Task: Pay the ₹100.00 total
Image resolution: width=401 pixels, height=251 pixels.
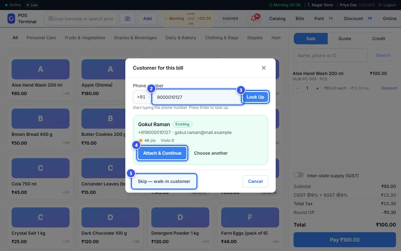Action: click(x=345, y=240)
